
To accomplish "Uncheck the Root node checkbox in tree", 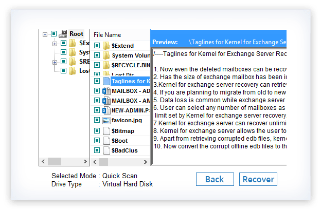I will (53, 34).
